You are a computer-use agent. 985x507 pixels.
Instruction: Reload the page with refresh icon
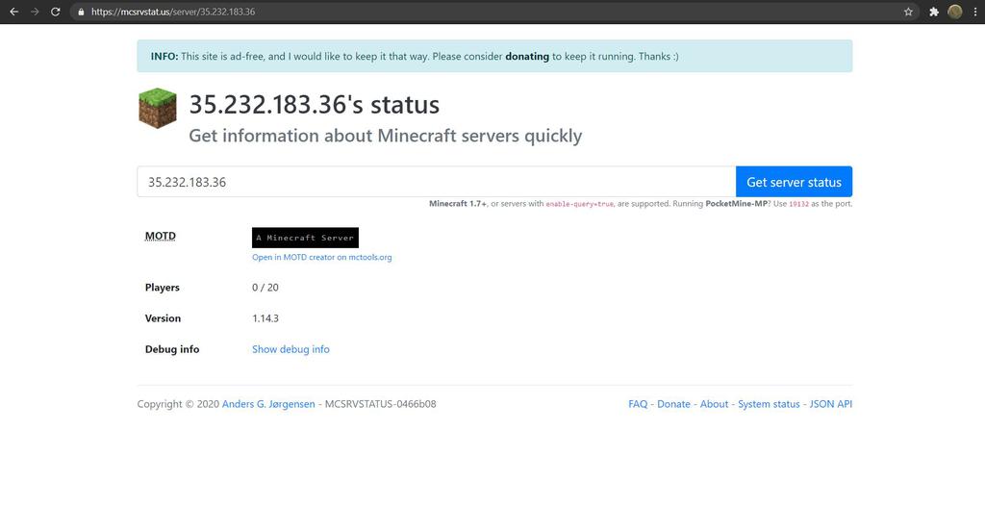(x=55, y=12)
